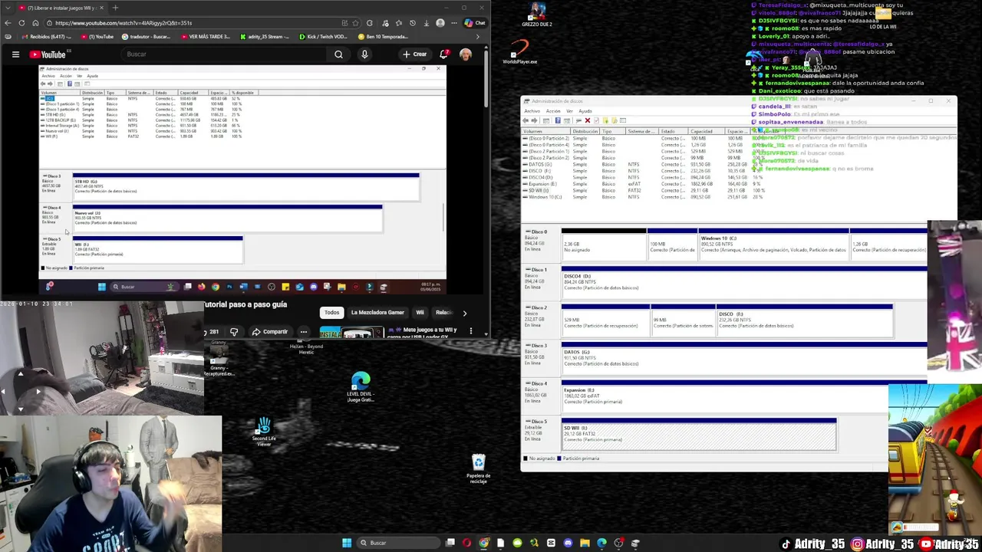
Task: Select La Mezcladora Gamer filter chip
Action: coord(377,313)
